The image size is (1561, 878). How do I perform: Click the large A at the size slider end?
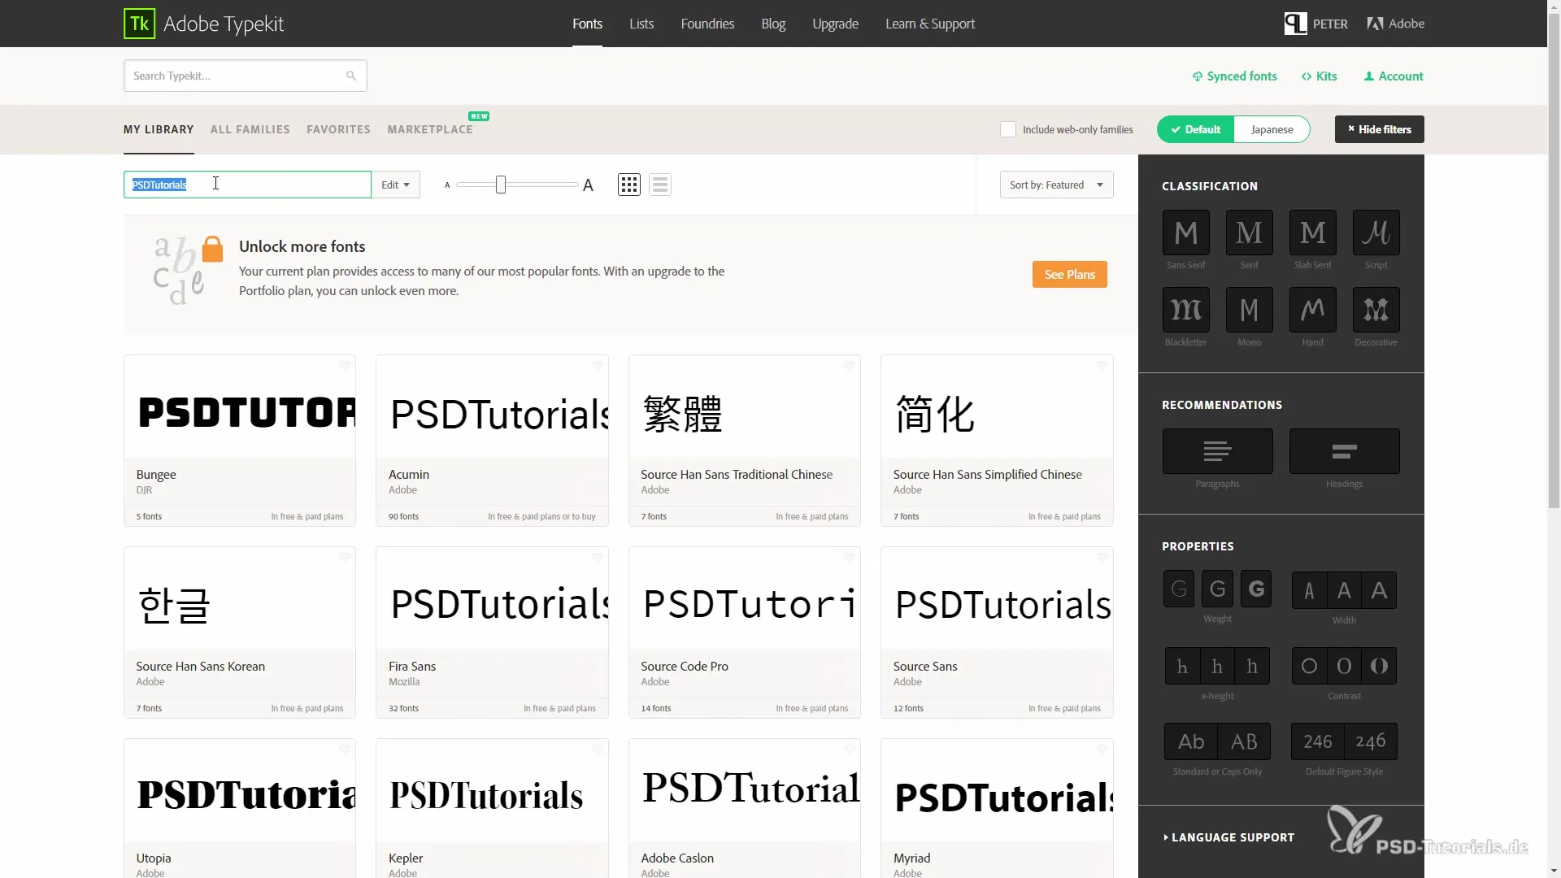(x=588, y=185)
